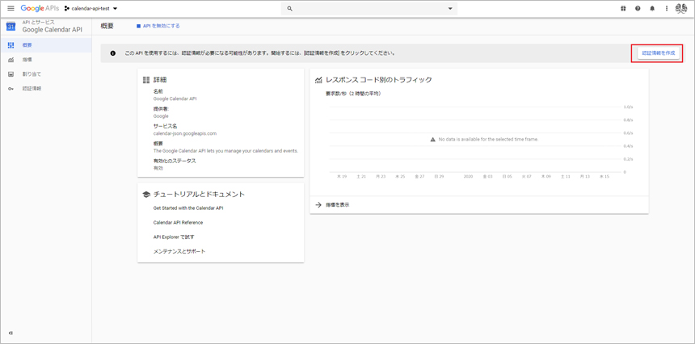
Task: Open the gift free trial icon
Action: point(623,8)
